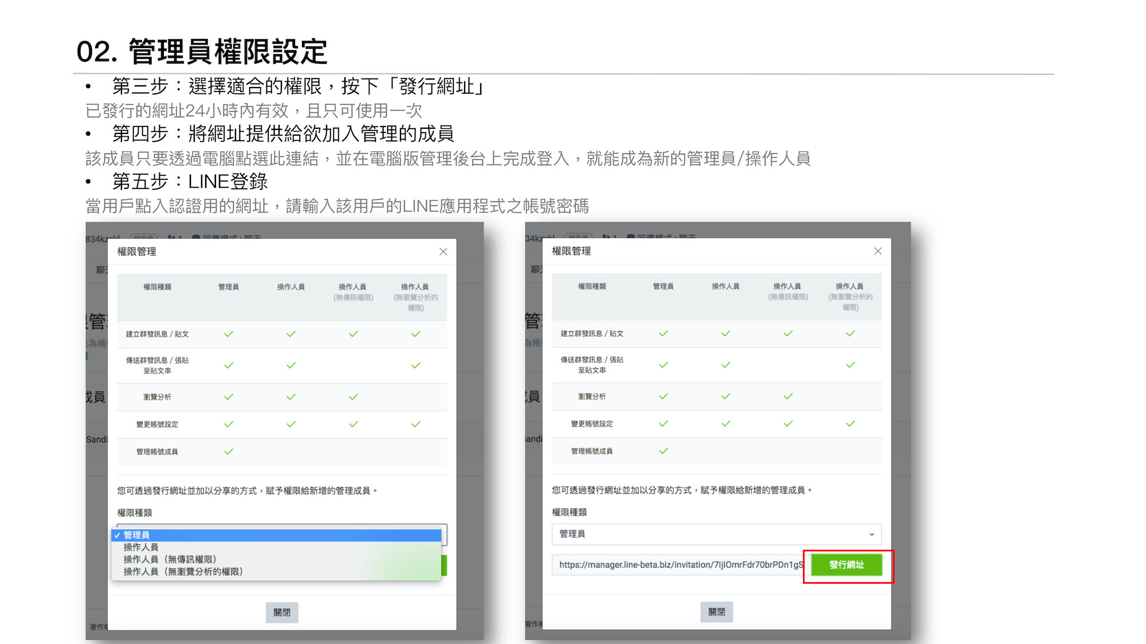Click 管理員 column header in left table

(x=229, y=287)
